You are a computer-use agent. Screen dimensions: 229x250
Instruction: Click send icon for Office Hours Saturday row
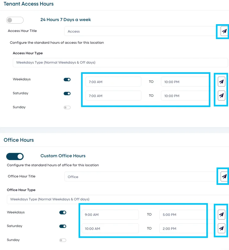pos(222,228)
